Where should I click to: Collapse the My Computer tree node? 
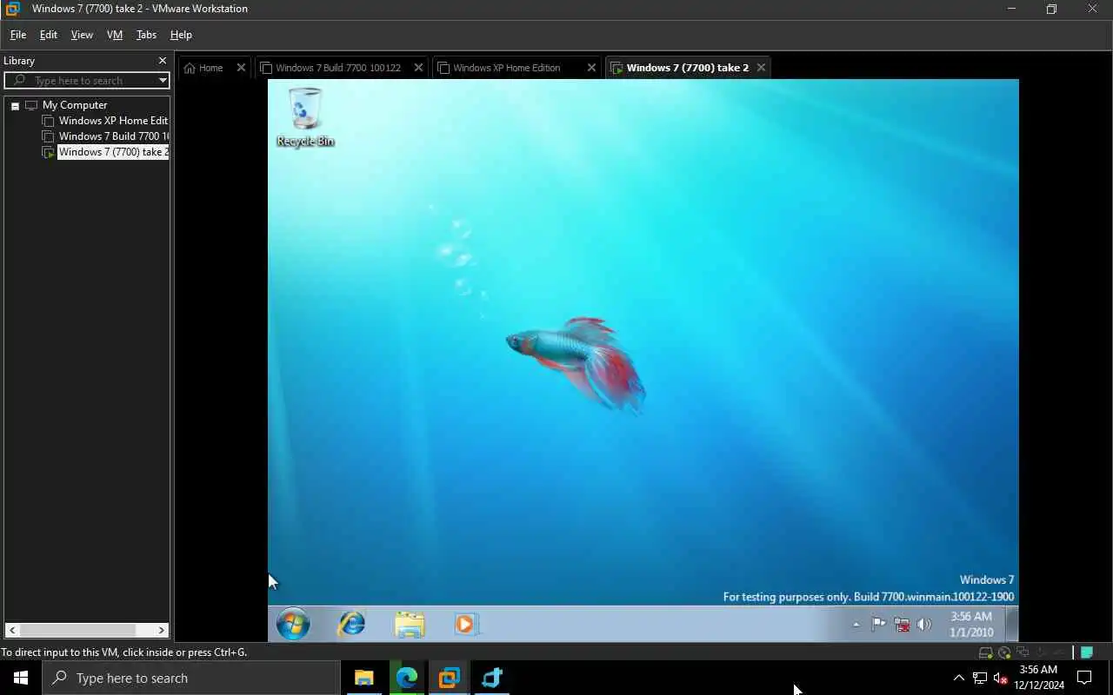pos(15,105)
